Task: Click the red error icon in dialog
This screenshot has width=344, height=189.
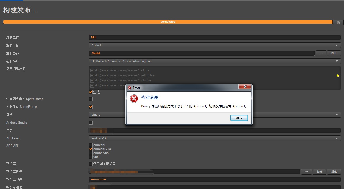Action: pyautogui.click(x=134, y=99)
